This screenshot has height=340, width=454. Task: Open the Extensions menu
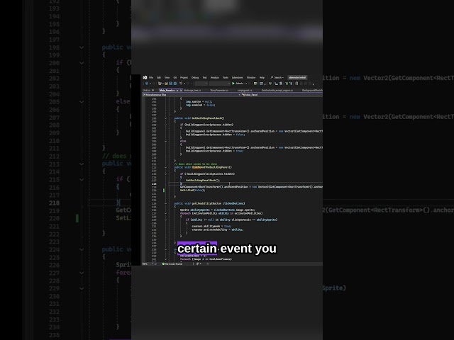click(238, 77)
